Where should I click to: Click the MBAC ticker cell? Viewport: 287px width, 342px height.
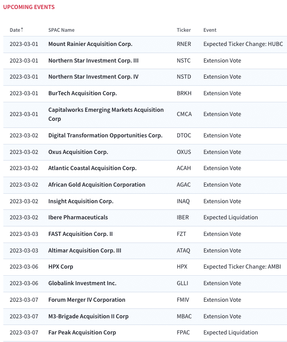pos(184,316)
